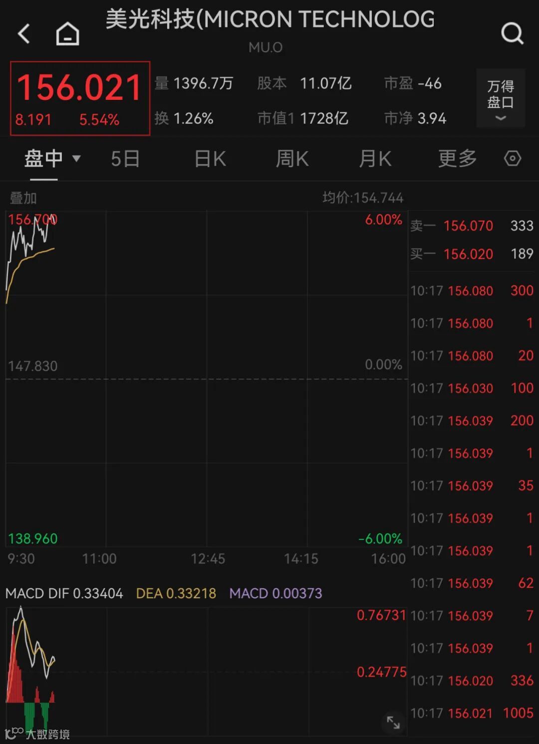The image size is (539, 744).
Task: Switch to the 周K tab
Action: [x=292, y=159]
